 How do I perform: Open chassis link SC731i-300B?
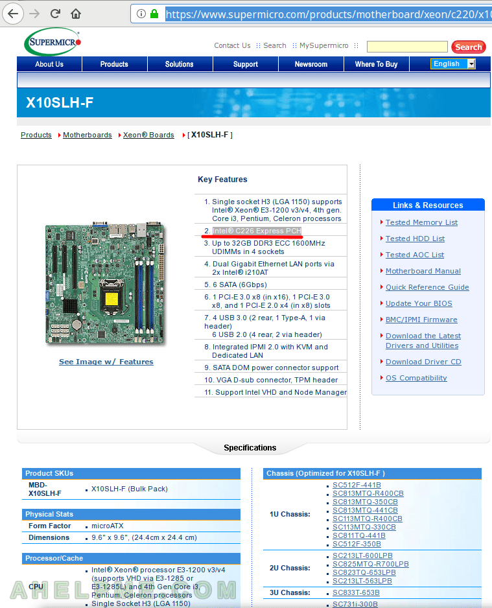[x=355, y=604]
